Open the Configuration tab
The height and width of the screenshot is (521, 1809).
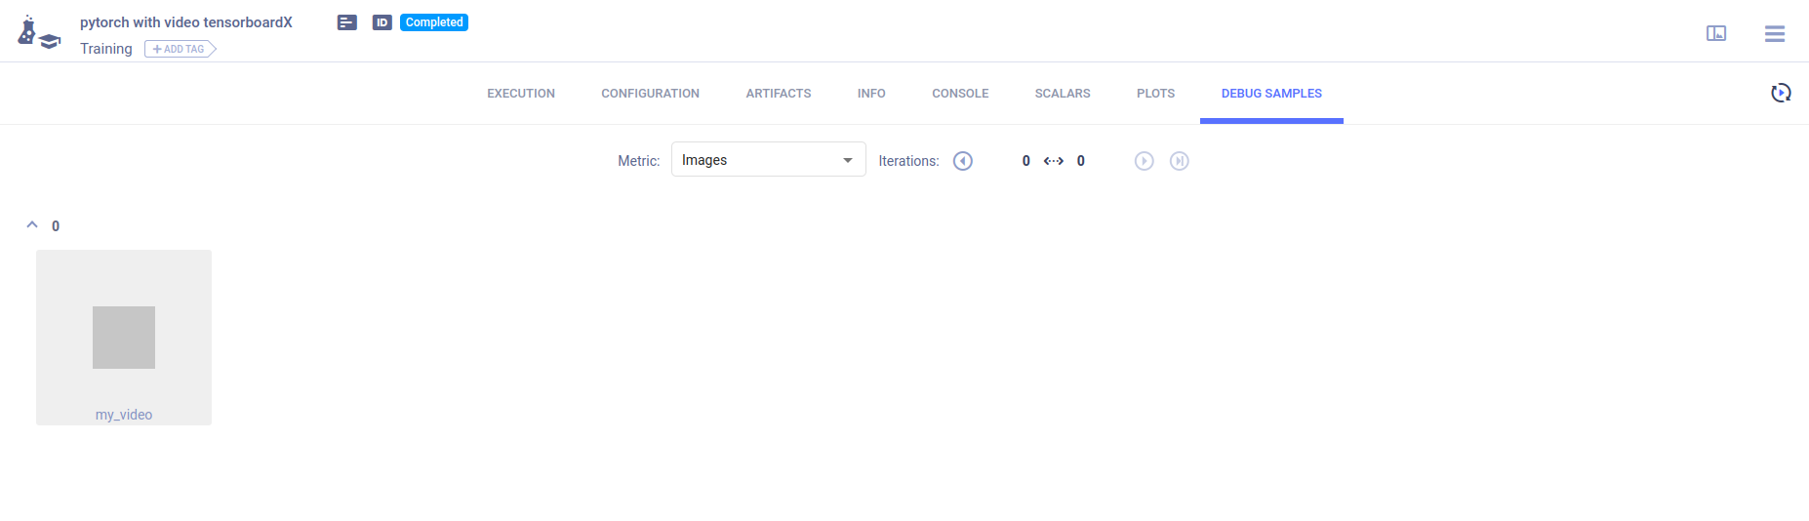point(650,94)
